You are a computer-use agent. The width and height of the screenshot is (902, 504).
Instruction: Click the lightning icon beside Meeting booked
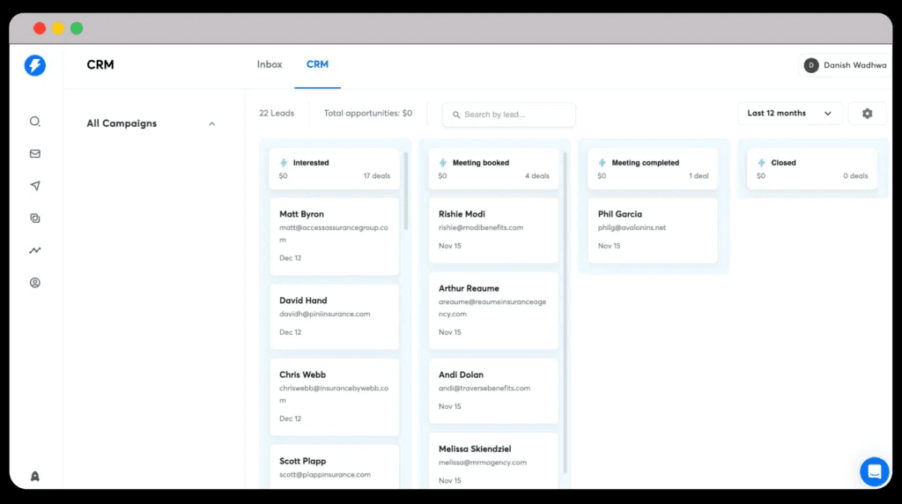point(443,163)
